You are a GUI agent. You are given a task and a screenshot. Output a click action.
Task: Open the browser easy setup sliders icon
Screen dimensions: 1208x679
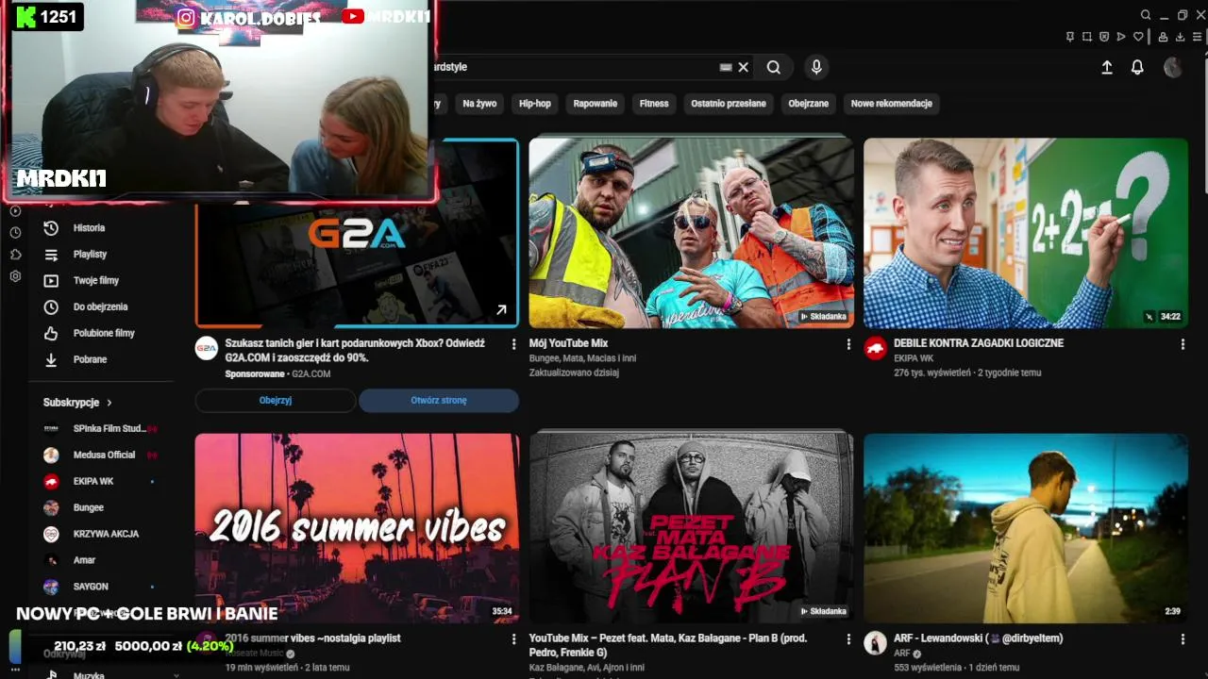(1198, 37)
